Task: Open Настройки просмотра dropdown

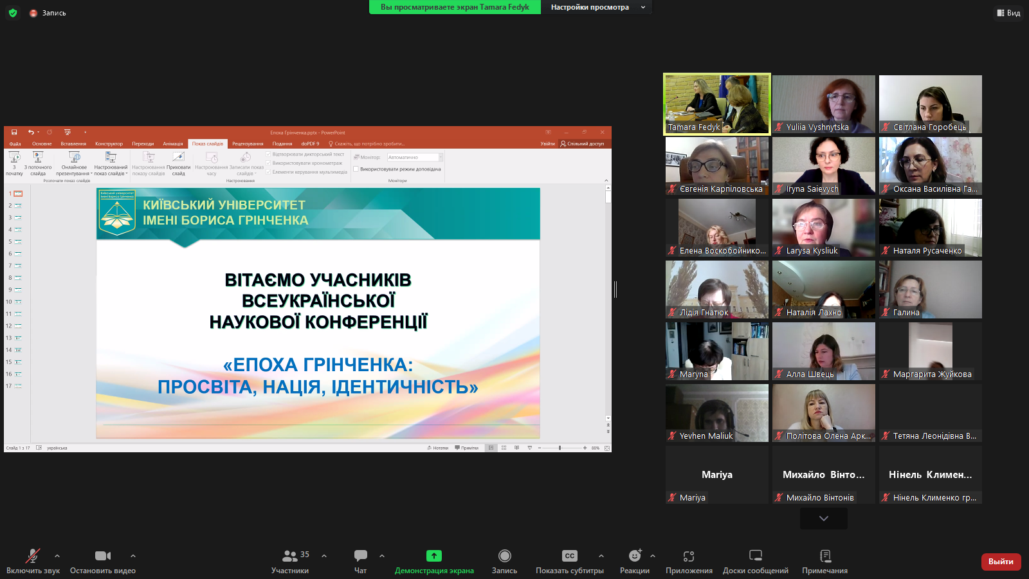Action: 597,7
